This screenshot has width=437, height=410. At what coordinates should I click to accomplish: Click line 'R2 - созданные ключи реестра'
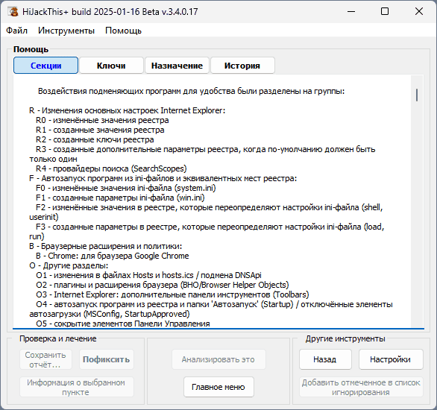[95, 139]
